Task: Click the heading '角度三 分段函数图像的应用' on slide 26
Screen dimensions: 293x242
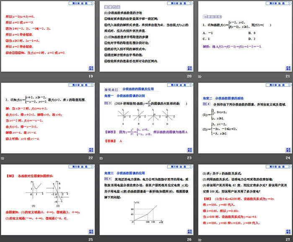Action: (x=124, y=173)
